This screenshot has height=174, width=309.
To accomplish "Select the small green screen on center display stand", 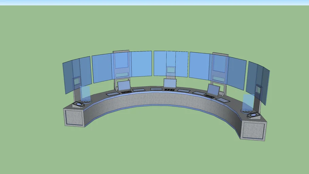I will 171,70.
